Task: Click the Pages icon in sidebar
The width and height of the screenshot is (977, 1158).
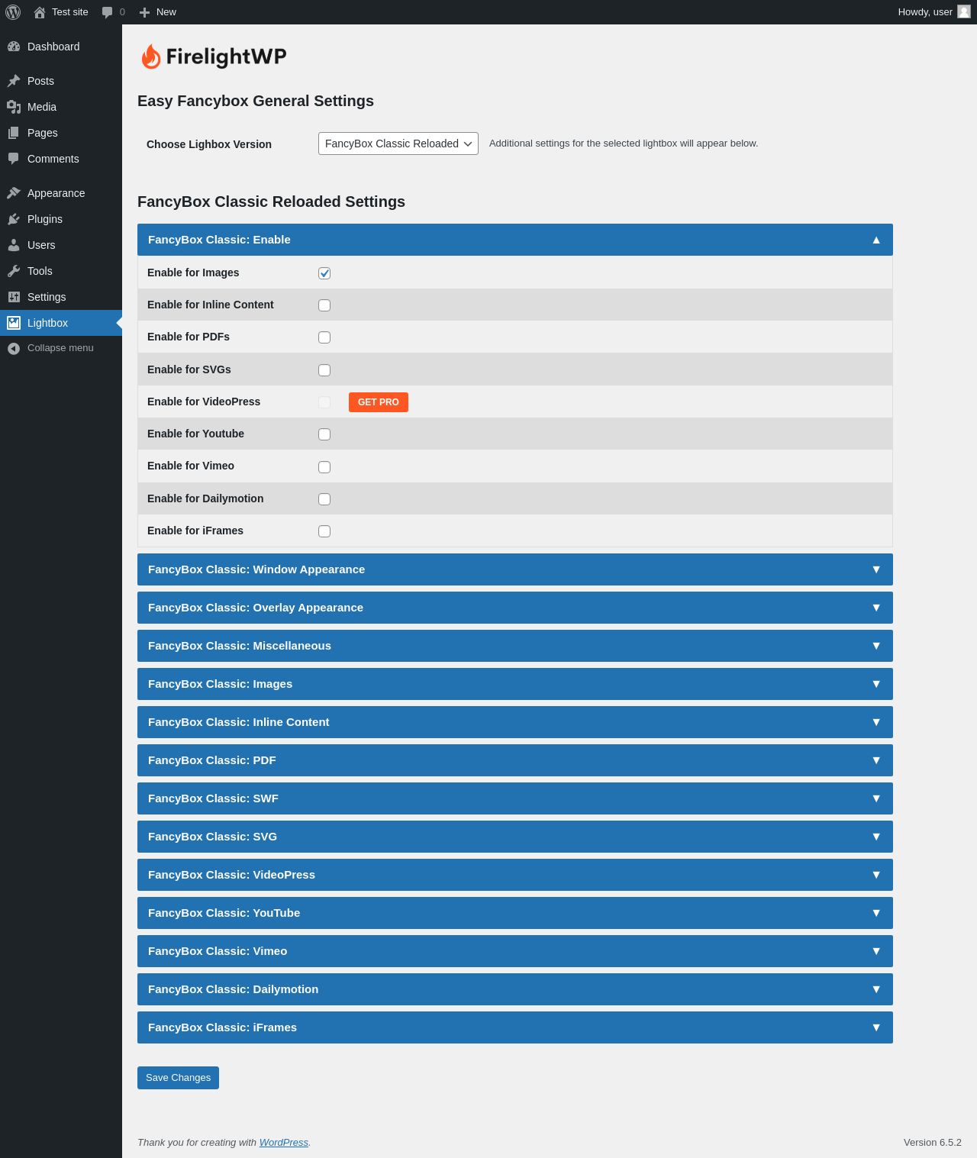Action: click(x=14, y=133)
